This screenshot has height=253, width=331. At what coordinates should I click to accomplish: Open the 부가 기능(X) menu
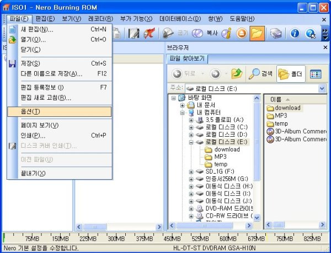coord(136,19)
